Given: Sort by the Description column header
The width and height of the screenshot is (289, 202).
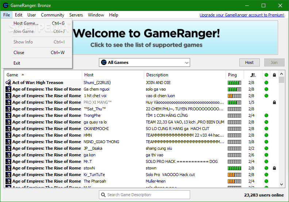Looking at the screenshot, I should pyautogui.click(x=185, y=75).
